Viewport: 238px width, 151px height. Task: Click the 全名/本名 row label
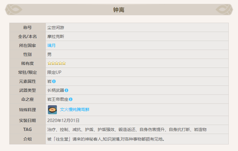(28, 36)
